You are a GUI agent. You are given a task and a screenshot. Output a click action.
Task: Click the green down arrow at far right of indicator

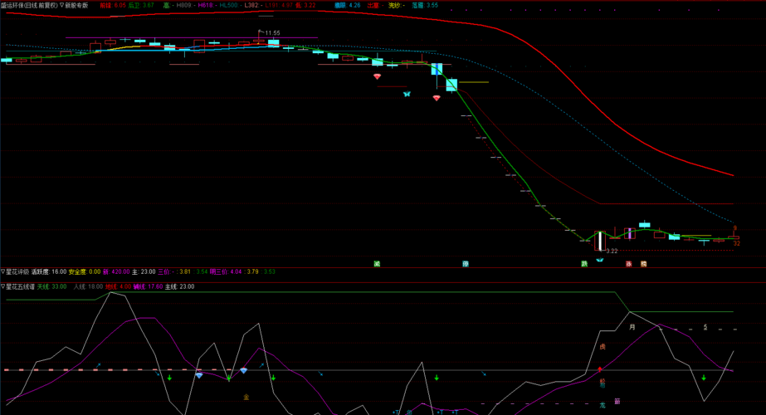(x=704, y=378)
